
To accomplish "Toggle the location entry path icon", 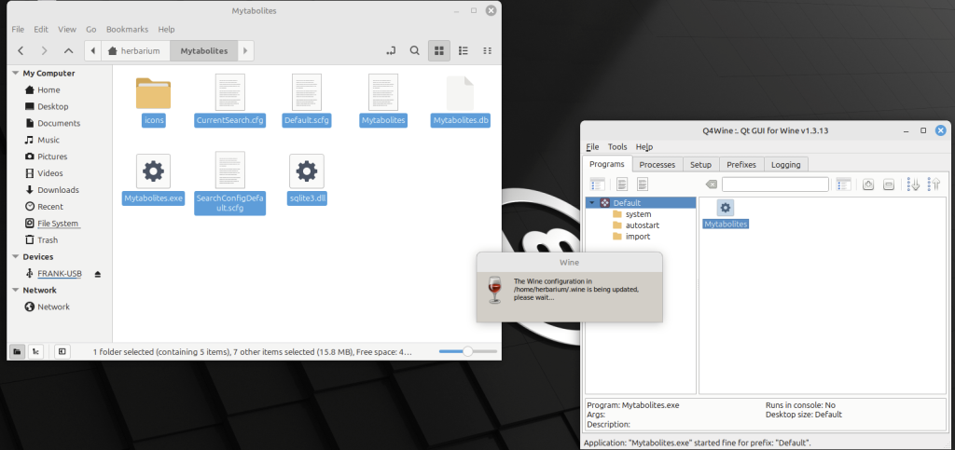I will pos(390,50).
